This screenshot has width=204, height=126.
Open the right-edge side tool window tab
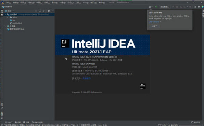(x=203, y=14)
